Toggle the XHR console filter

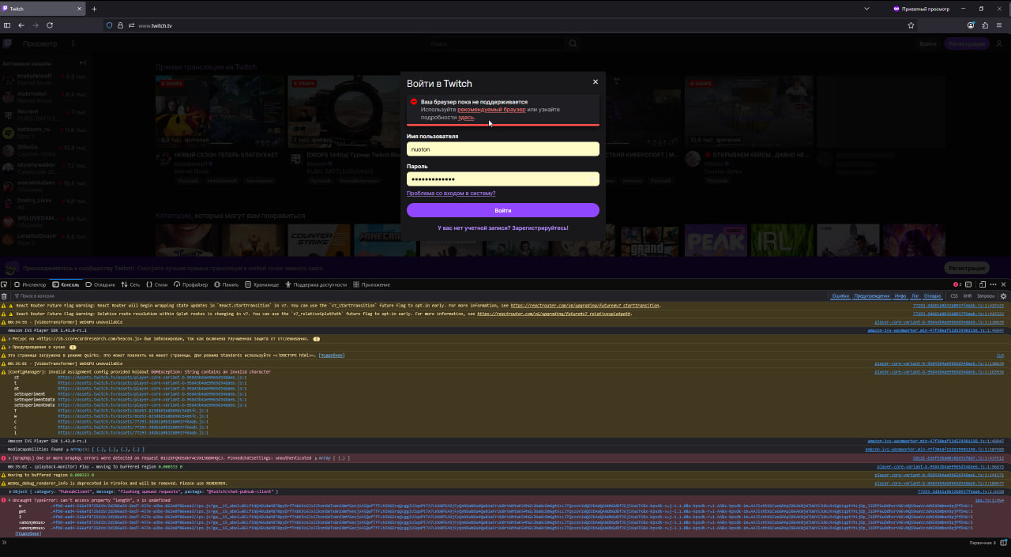tap(967, 295)
